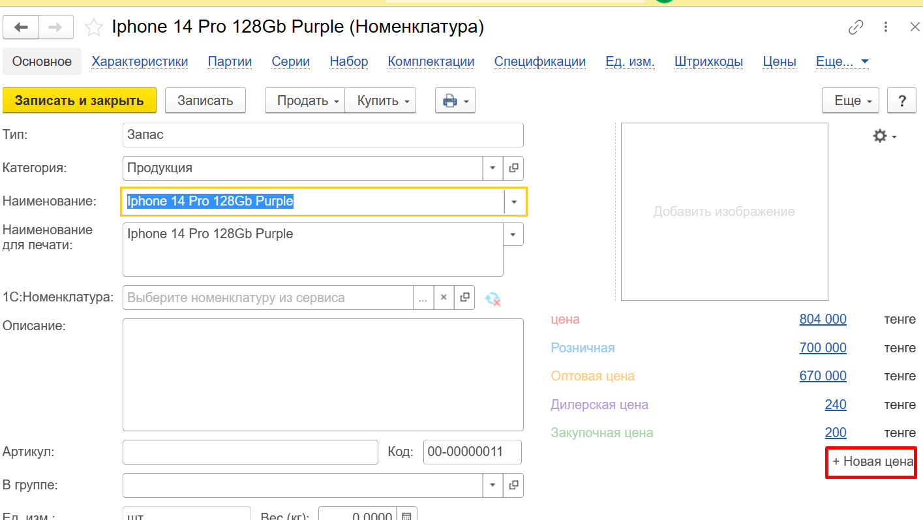
Task: Open the Розничная price 700 000 link
Action: (823, 348)
